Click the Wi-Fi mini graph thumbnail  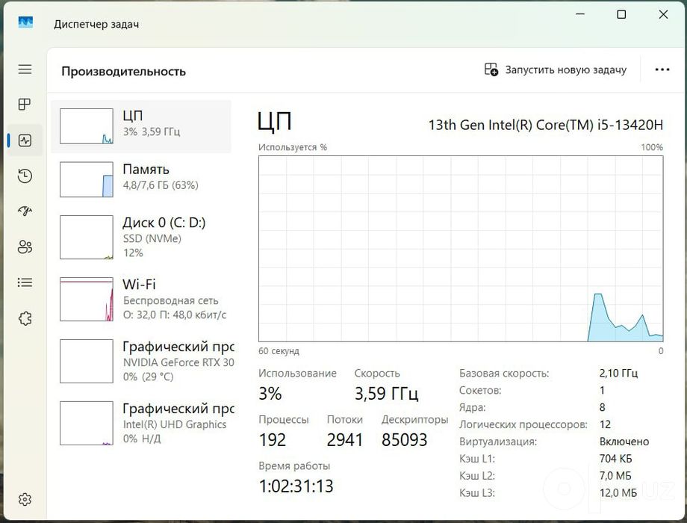[x=87, y=299]
